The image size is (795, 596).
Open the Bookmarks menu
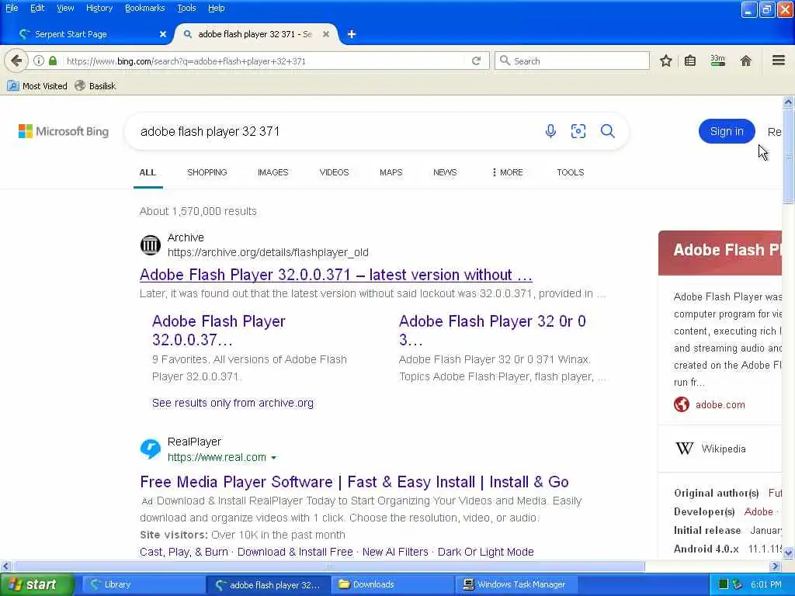click(x=144, y=8)
